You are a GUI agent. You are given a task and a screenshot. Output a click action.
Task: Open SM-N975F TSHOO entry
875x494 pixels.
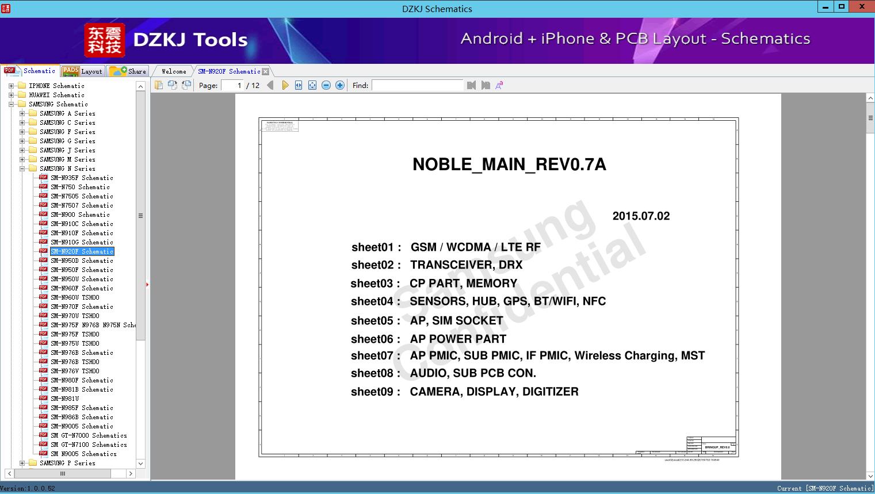[x=75, y=334]
